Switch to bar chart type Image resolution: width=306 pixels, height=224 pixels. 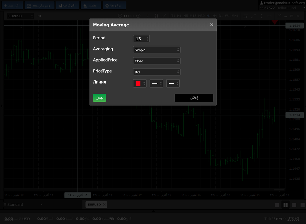(148, 16)
